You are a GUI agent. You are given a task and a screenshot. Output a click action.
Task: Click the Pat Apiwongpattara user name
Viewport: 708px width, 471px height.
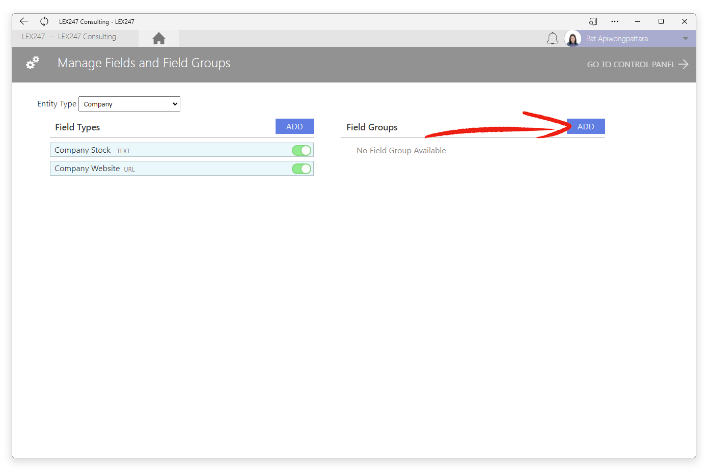pos(617,39)
